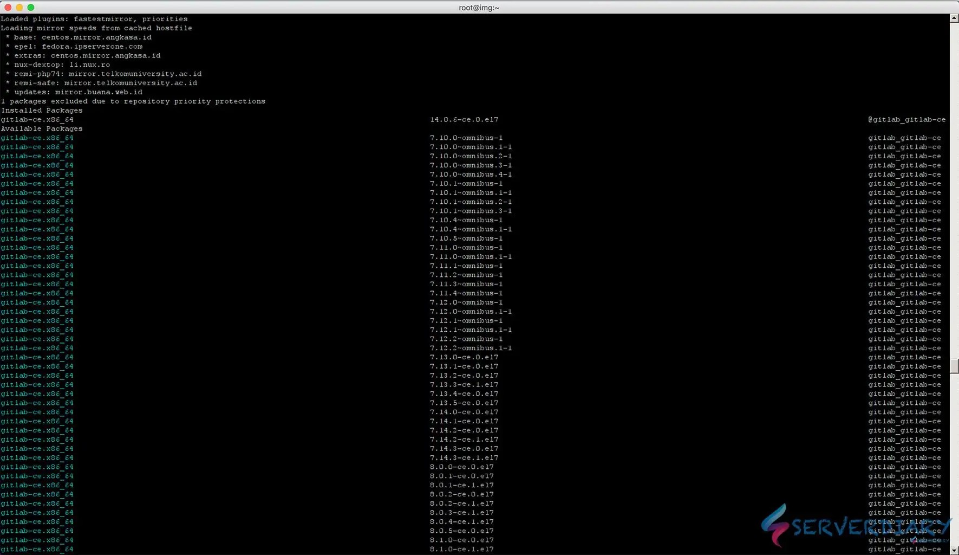Click the "1 packages excluded" priority protections line
This screenshot has width=959, height=555.
coord(133,101)
